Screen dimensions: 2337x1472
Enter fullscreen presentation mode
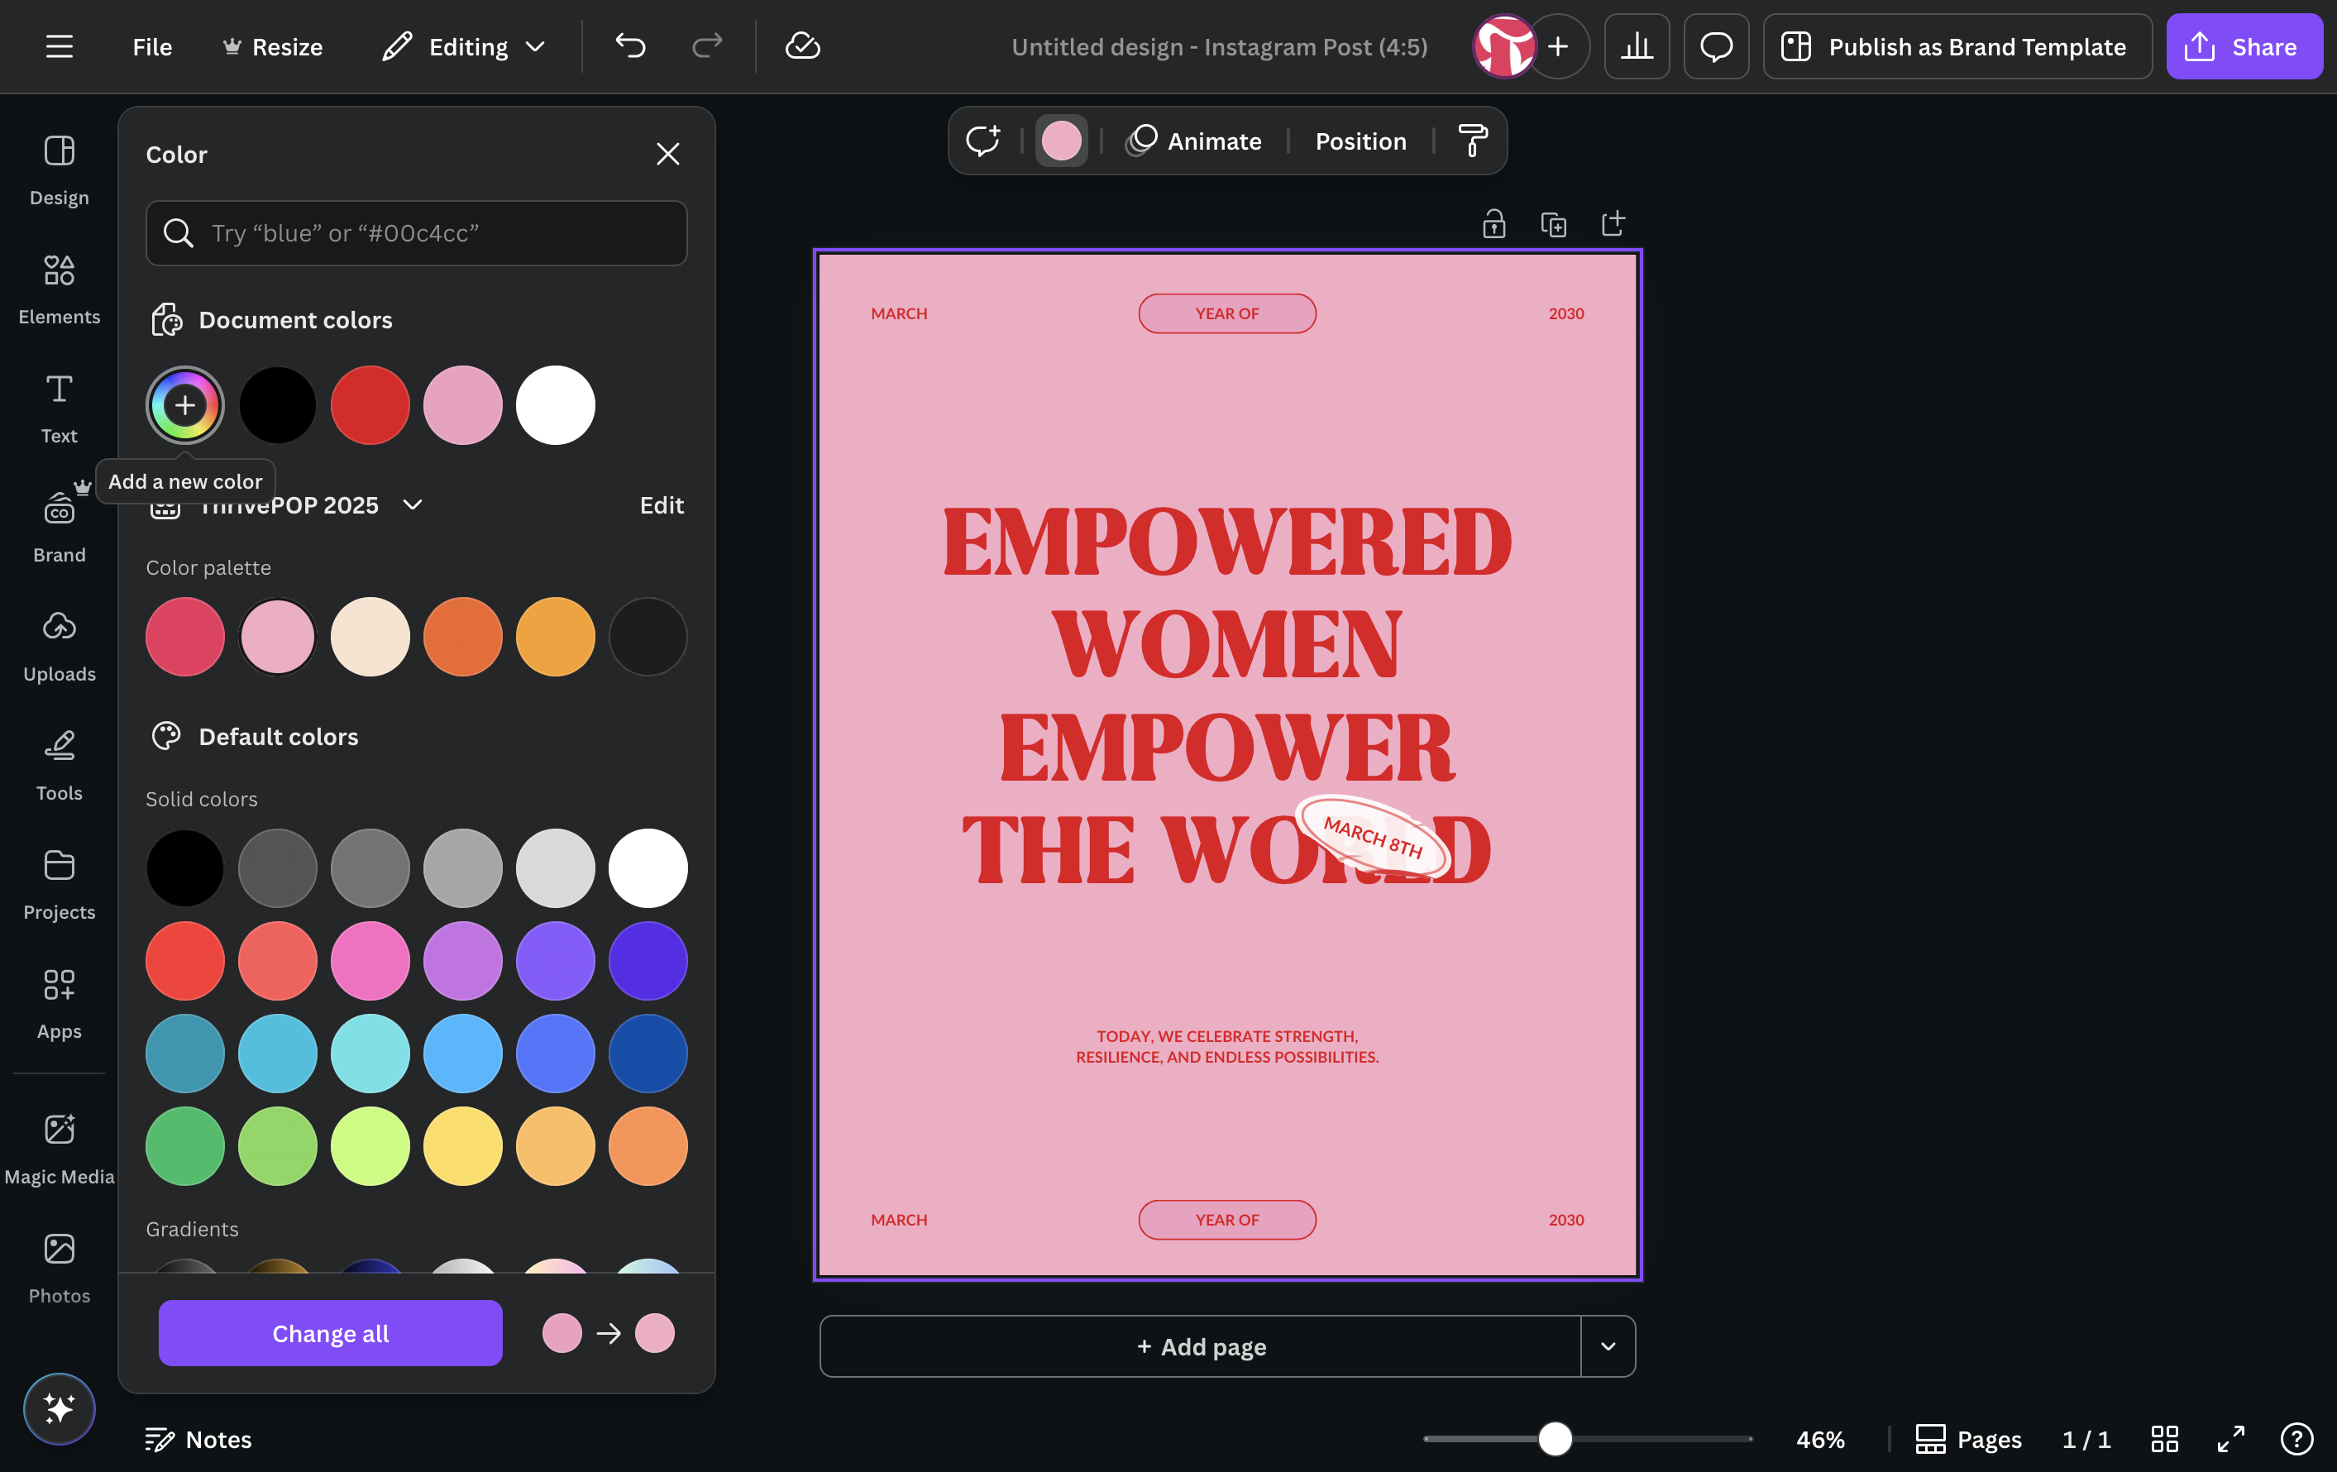click(2230, 1438)
